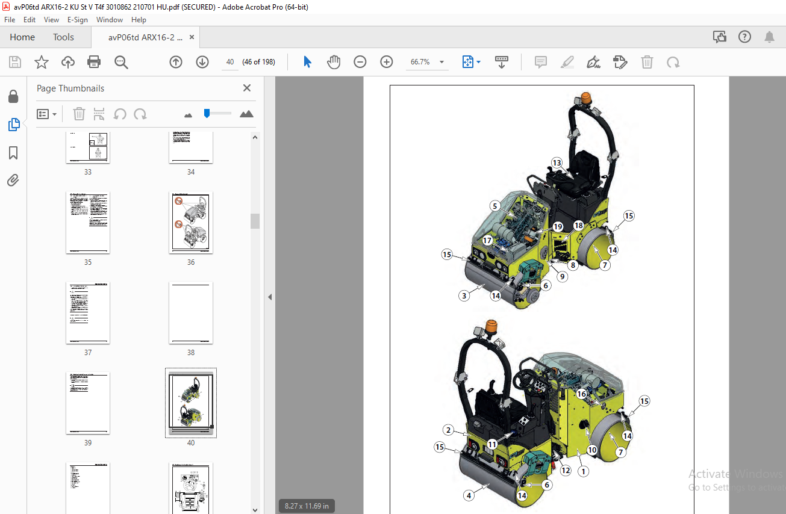
Task: Click the page size 8.27 x 11.69 in label
Action: pyautogui.click(x=307, y=506)
